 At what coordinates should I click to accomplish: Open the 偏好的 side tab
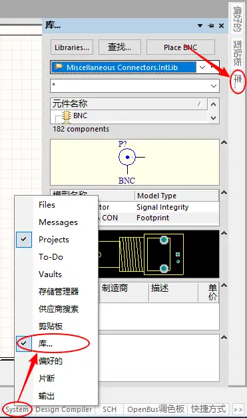(x=237, y=19)
